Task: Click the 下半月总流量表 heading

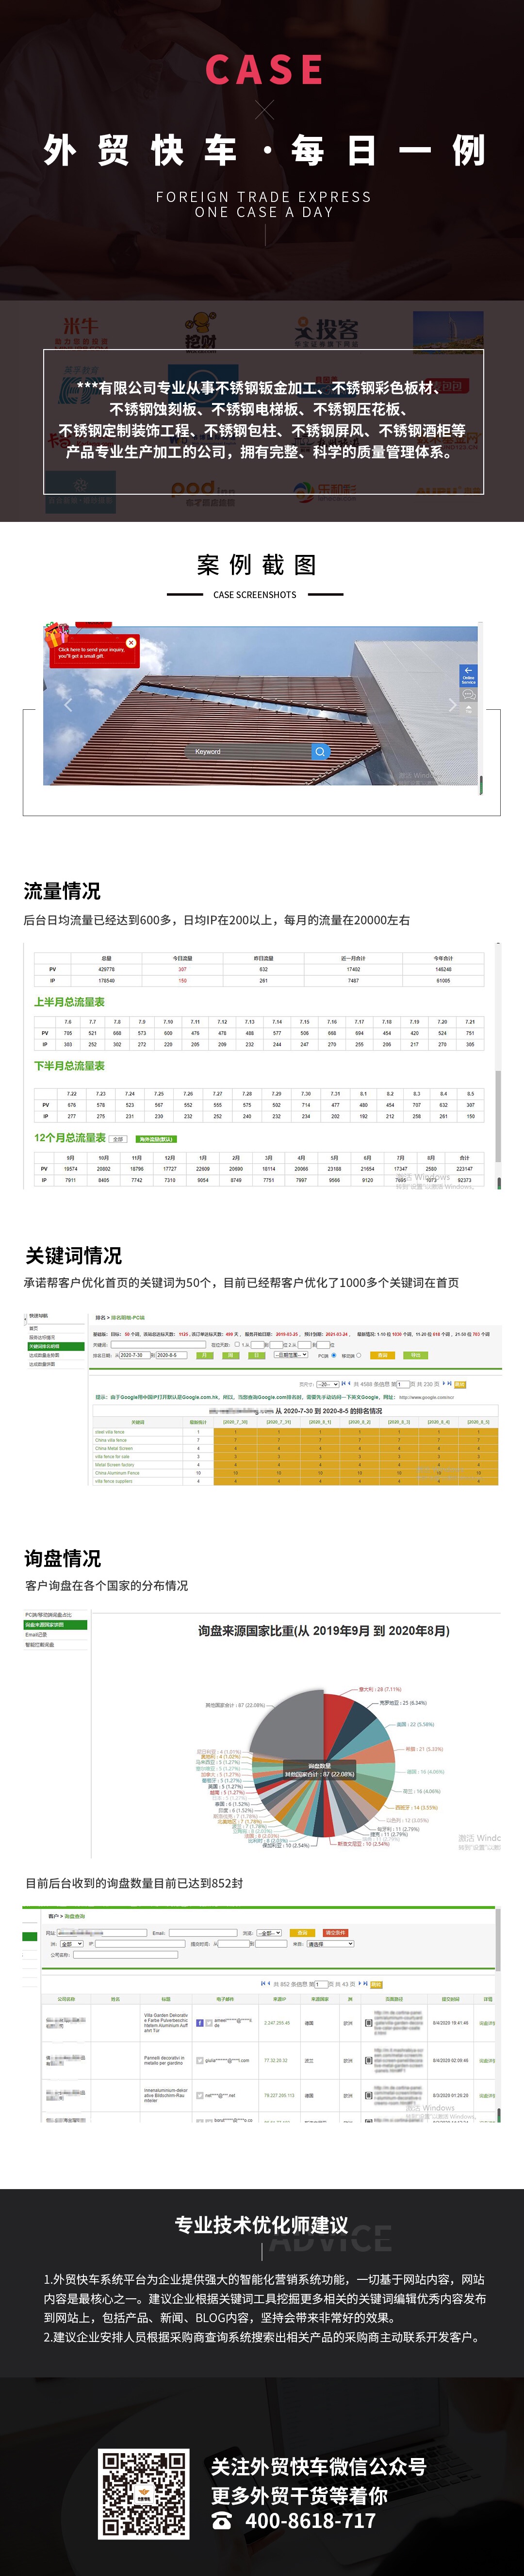Action: point(69,1066)
